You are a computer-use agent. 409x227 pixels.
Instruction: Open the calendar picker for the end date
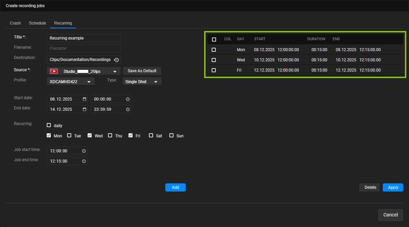84,109
